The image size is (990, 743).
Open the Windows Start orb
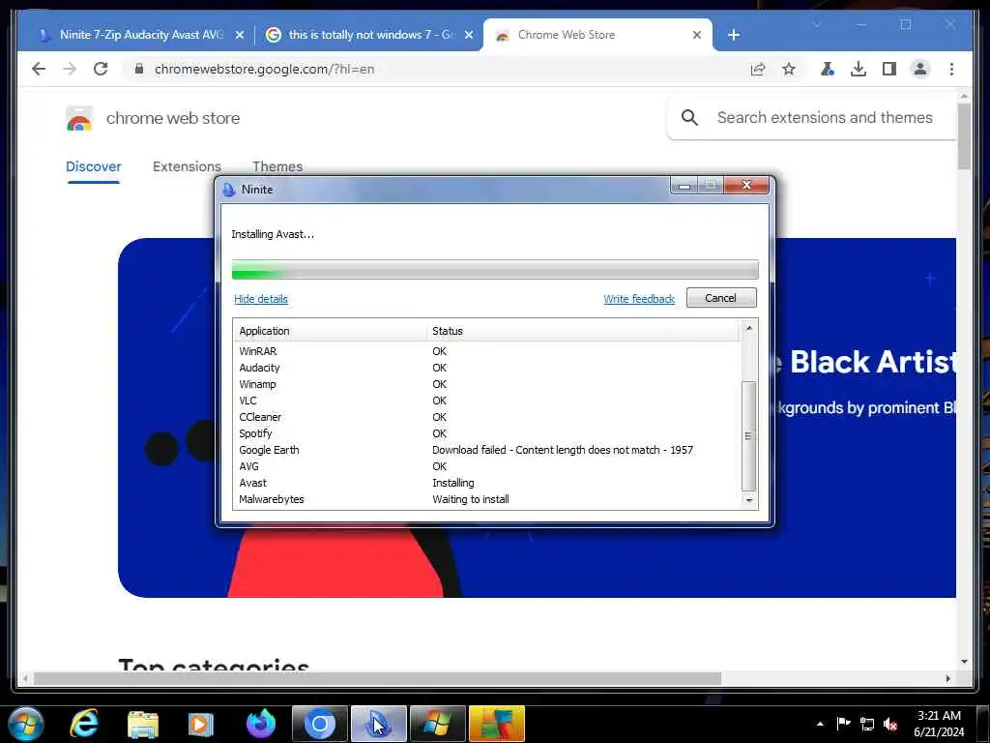26,724
